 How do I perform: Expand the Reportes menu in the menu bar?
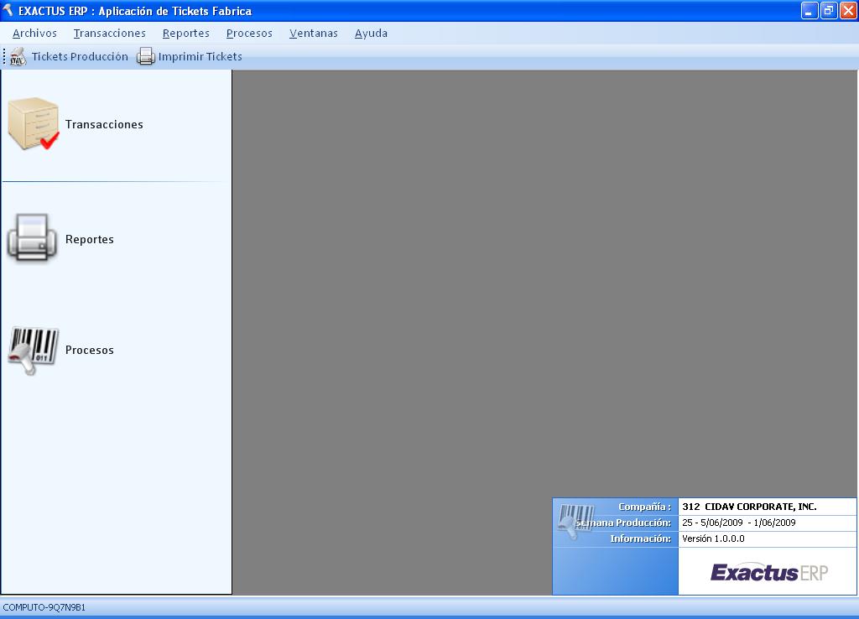tap(185, 34)
